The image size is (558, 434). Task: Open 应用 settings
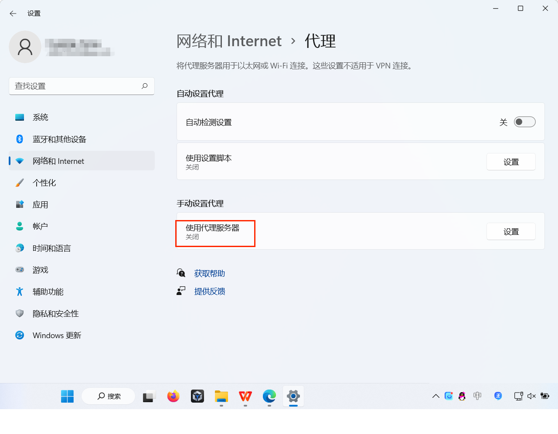tap(82, 204)
